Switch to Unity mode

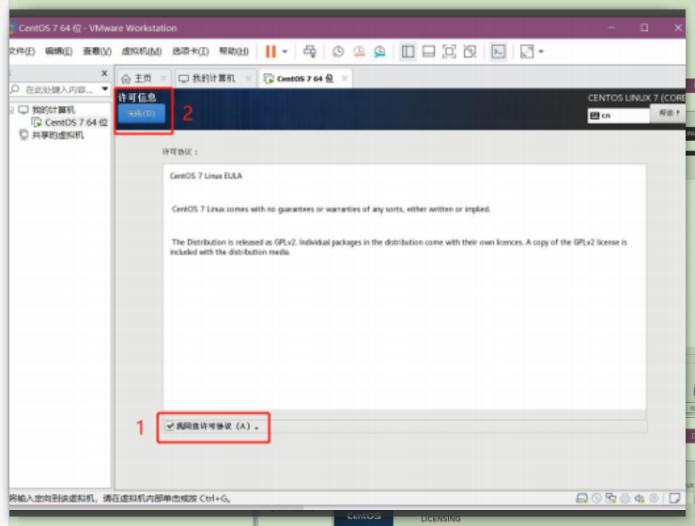tap(470, 52)
